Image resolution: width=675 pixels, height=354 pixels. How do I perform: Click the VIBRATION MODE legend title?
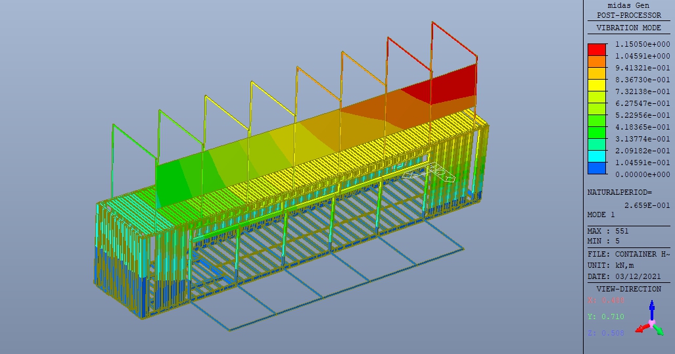coord(628,28)
